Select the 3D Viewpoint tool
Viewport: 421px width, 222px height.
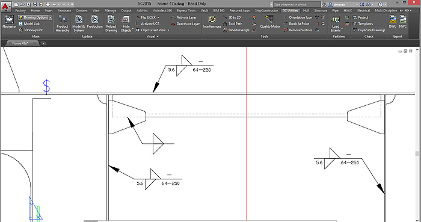click(30, 30)
